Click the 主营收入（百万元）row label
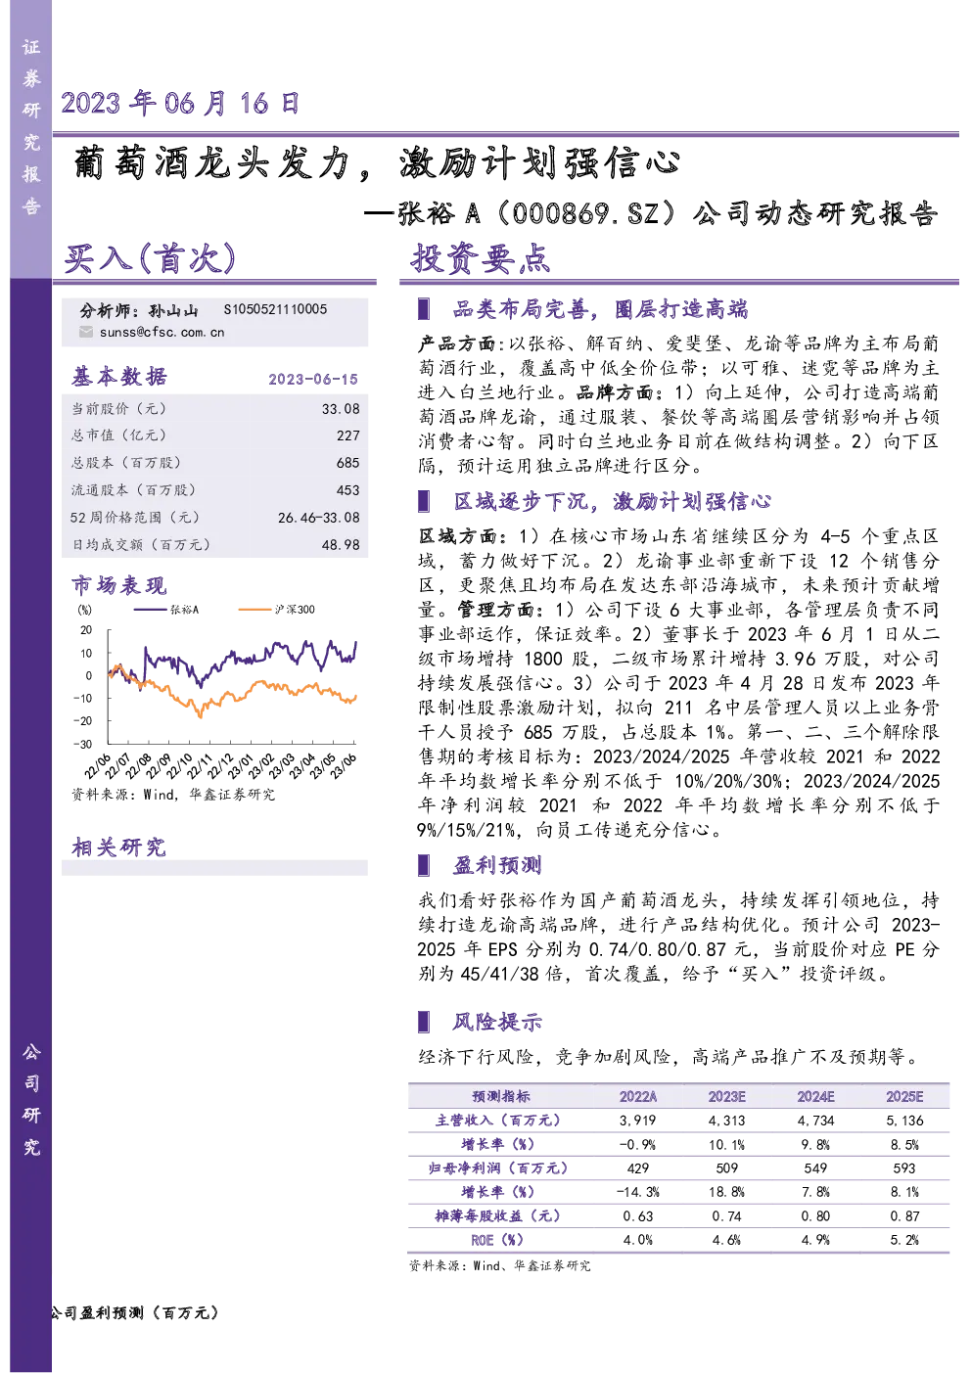Screen dimensions: 971x1373 [x=498, y=1121]
